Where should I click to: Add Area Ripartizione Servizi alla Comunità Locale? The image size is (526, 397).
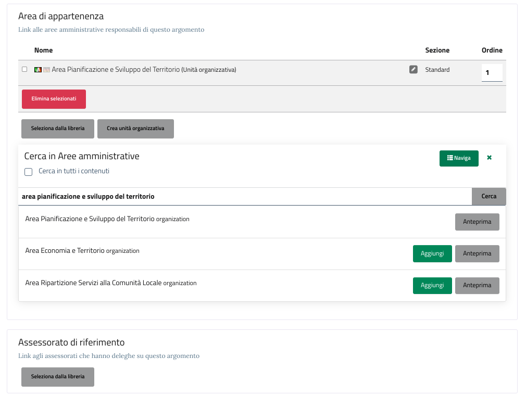click(x=432, y=286)
